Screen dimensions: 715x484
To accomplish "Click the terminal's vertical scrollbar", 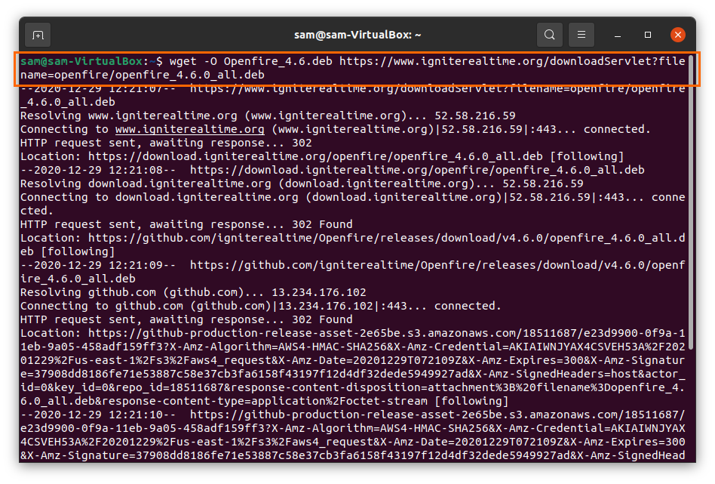I will [691, 201].
